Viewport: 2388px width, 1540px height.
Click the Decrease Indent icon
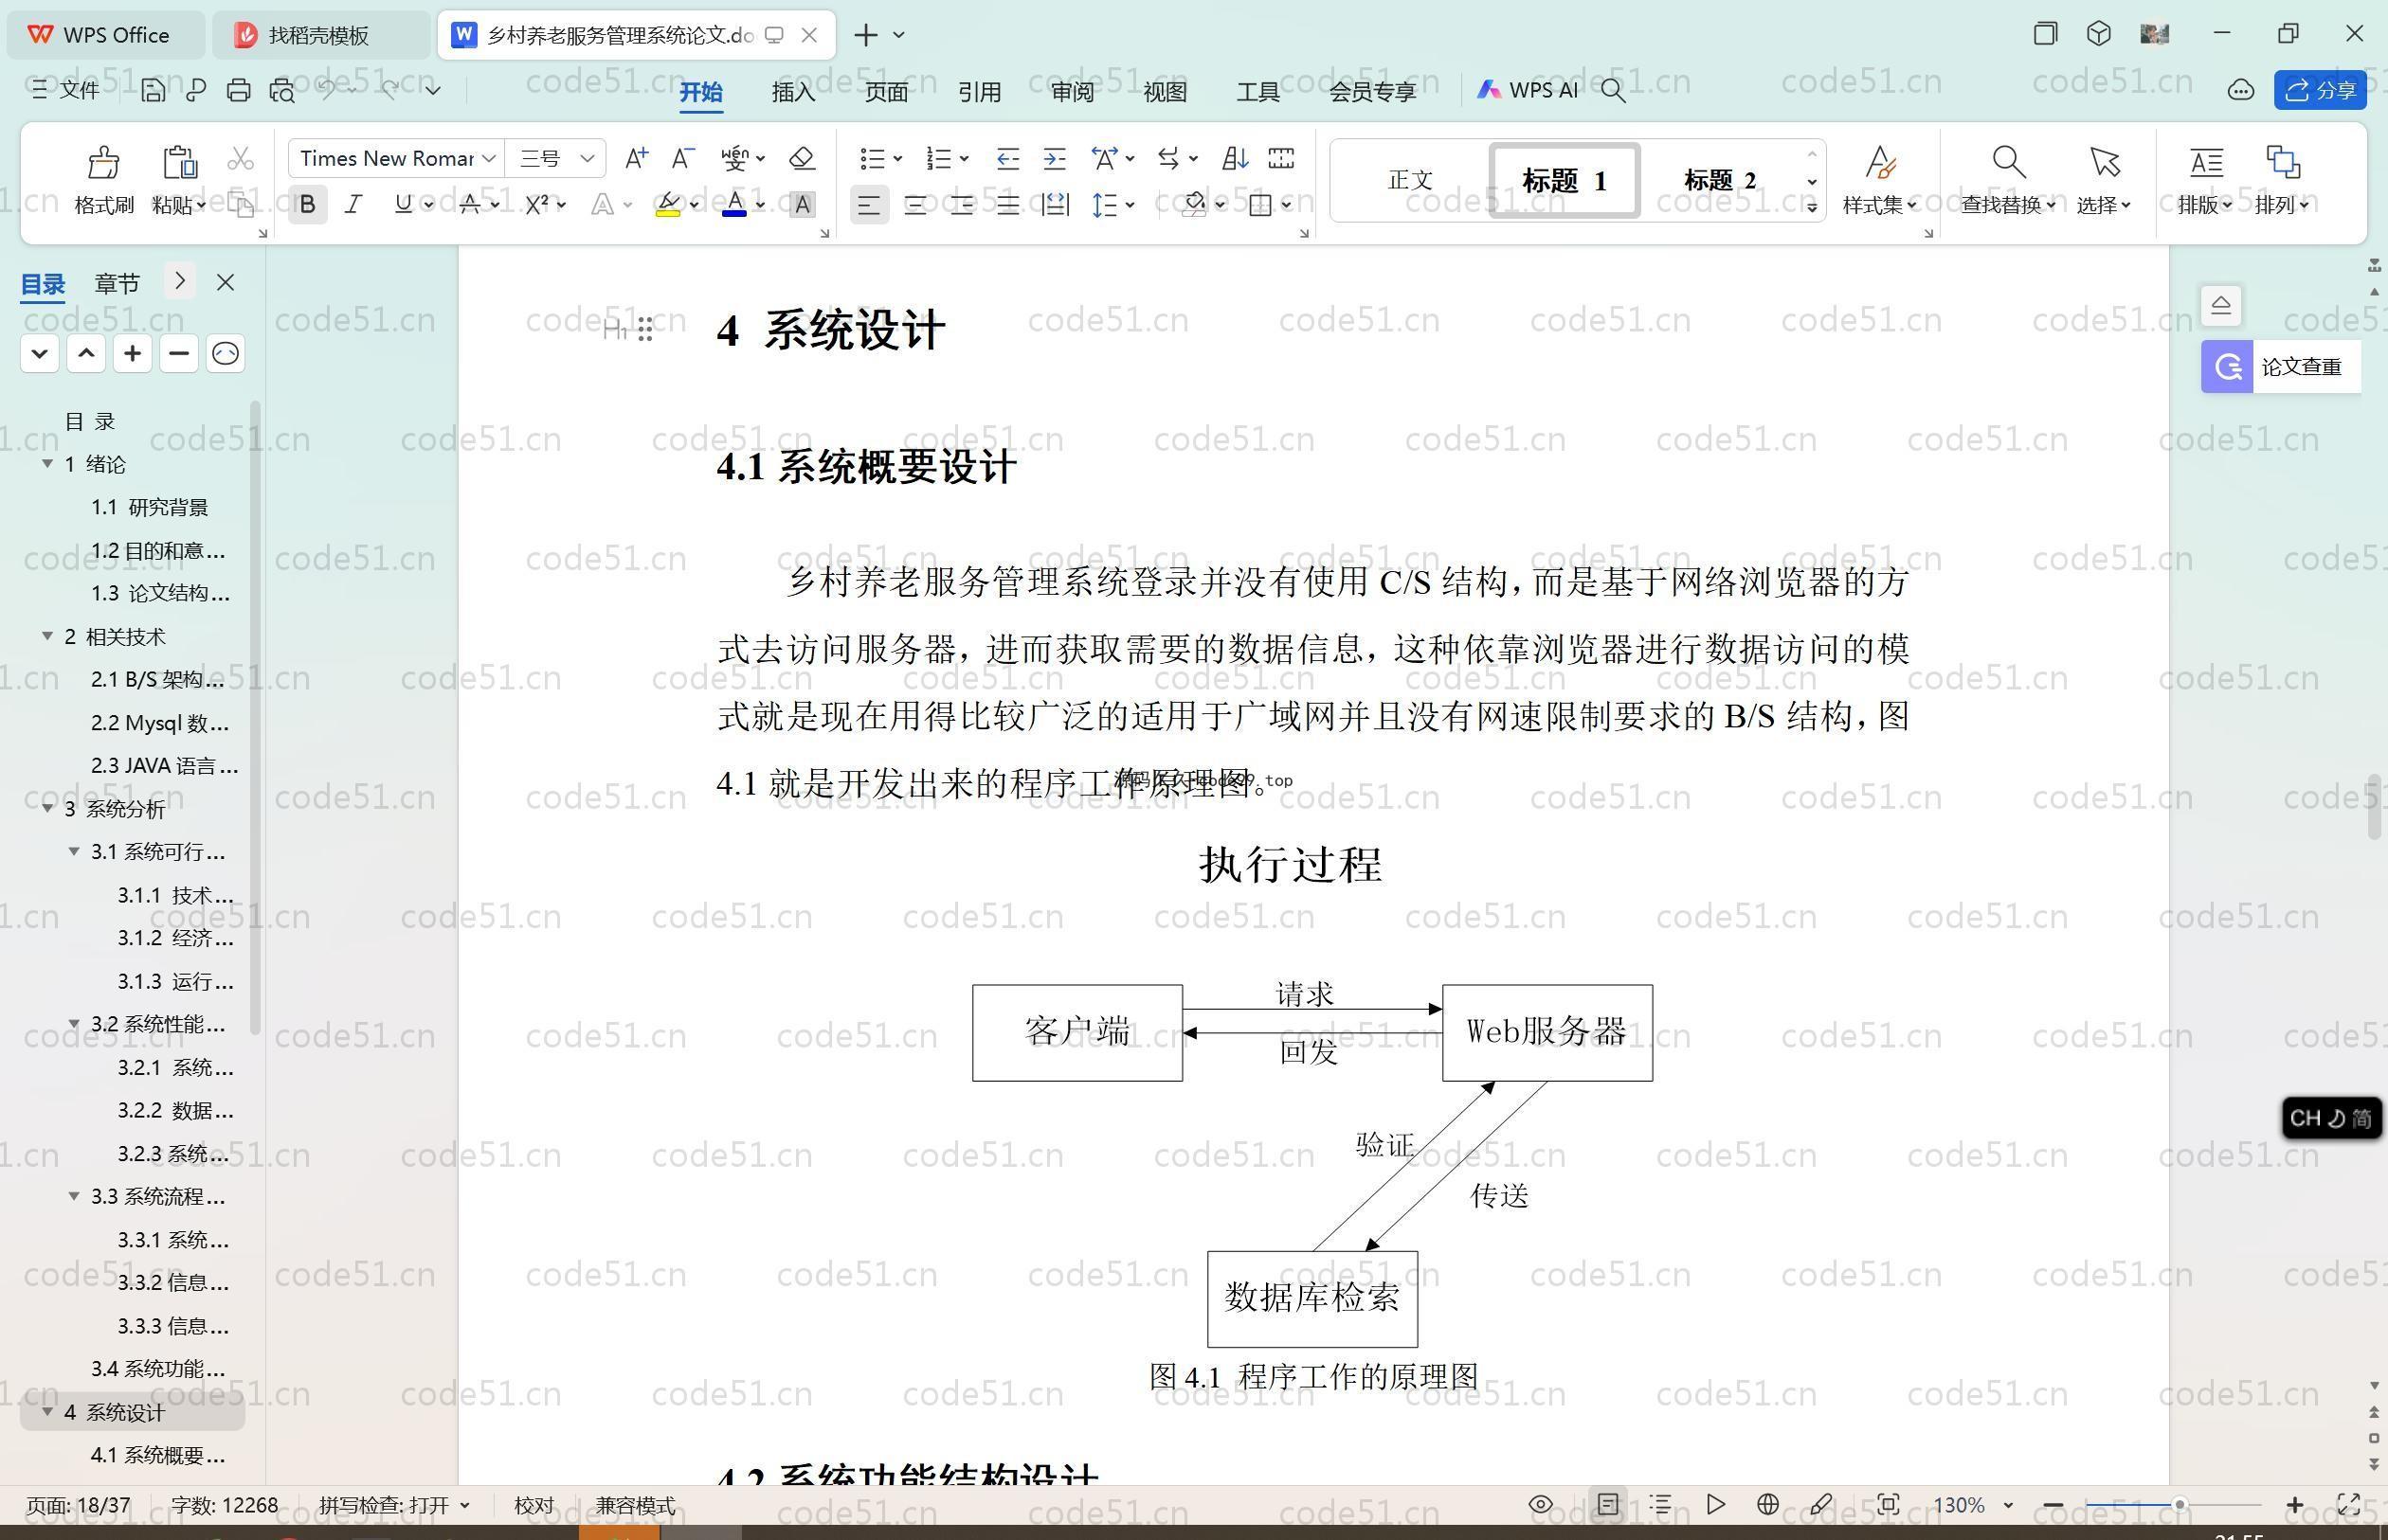pos(1007,158)
